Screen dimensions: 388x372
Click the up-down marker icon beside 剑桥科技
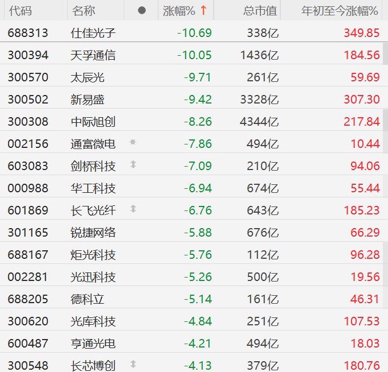point(133,164)
